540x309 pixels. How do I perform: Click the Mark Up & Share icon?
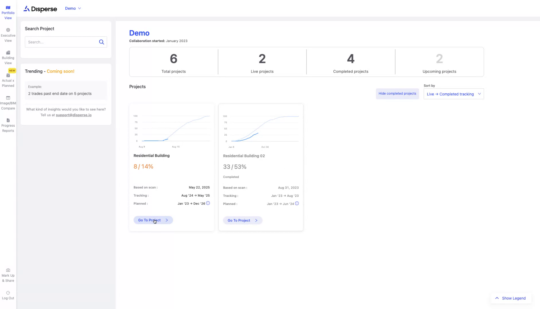tap(8, 274)
